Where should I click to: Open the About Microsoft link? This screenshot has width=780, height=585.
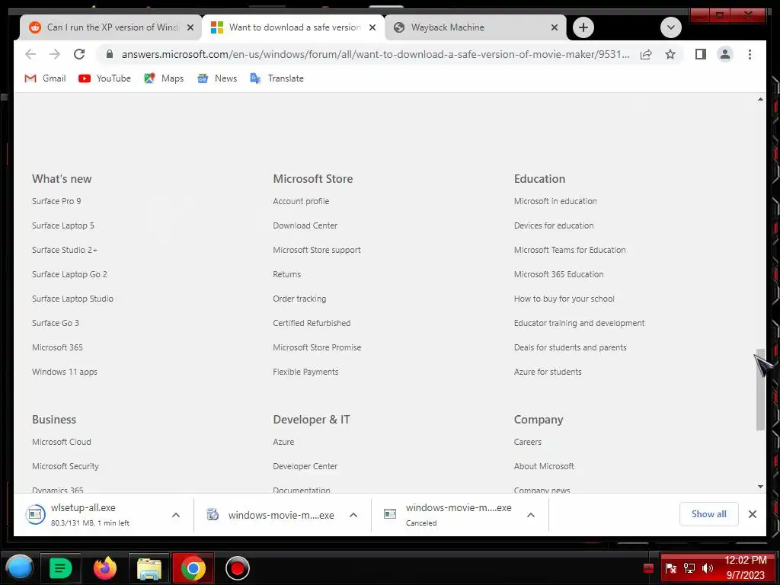click(x=544, y=466)
